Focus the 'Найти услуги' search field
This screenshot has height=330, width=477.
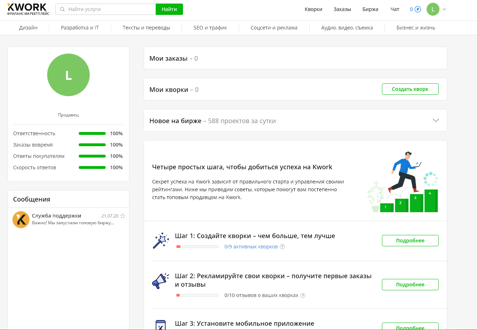pyautogui.click(x=106, y=9)
